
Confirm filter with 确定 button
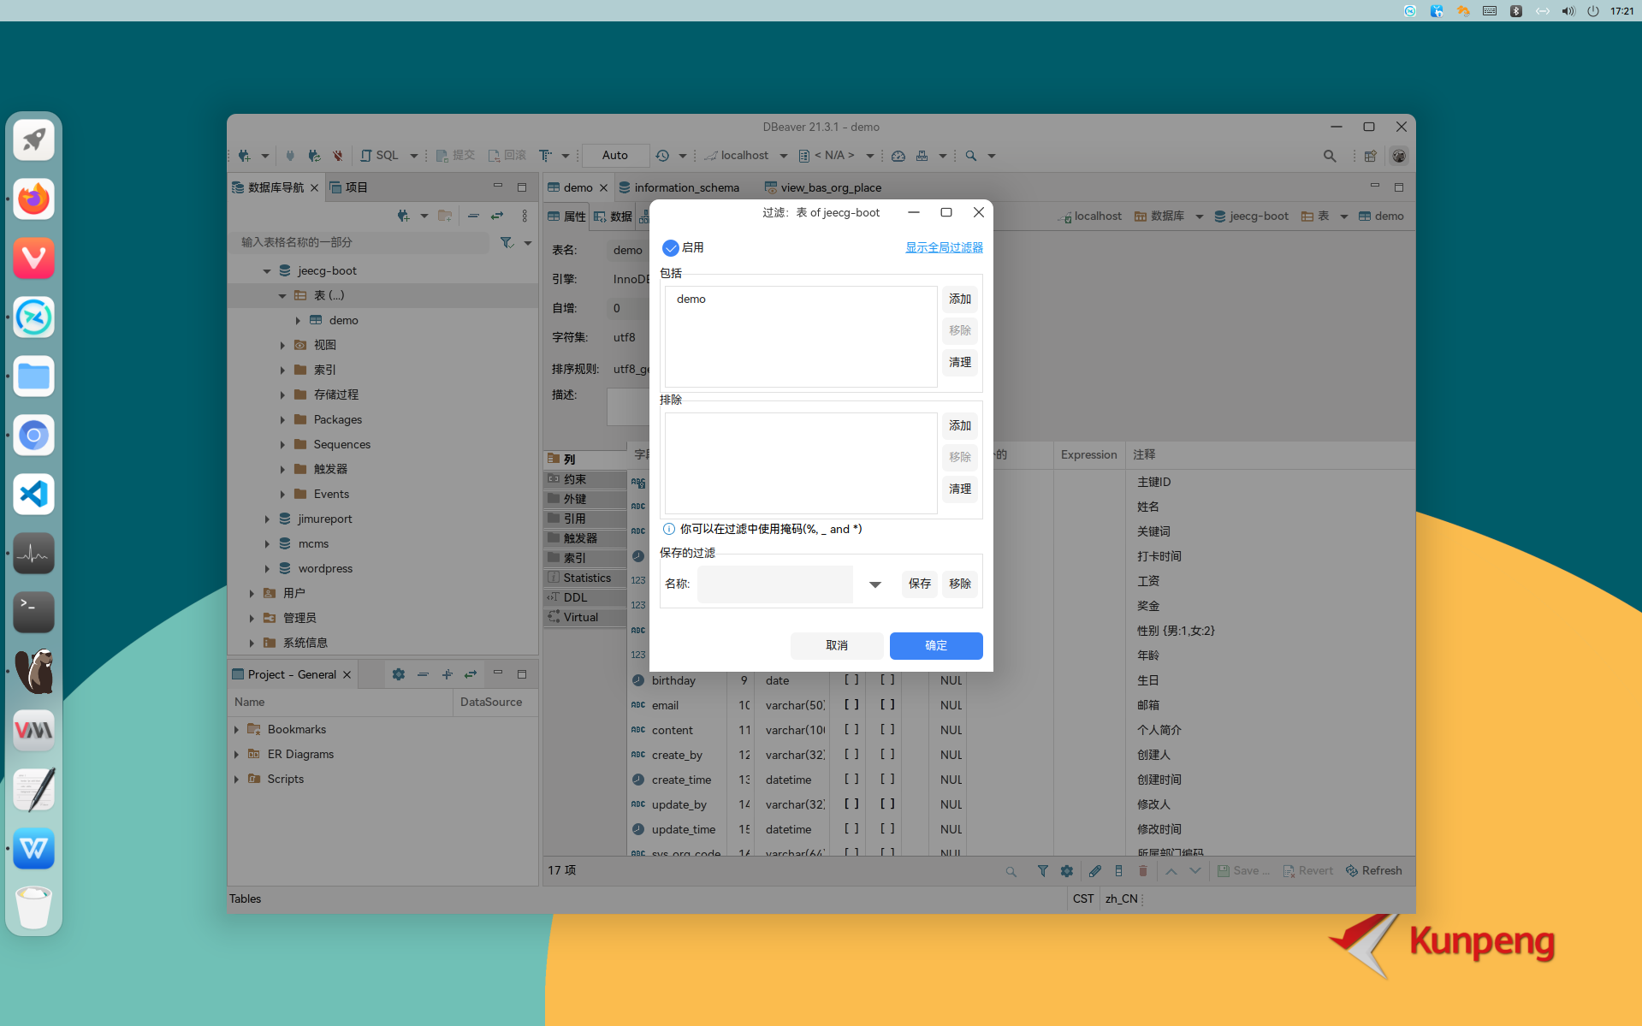tap(935, 646)
